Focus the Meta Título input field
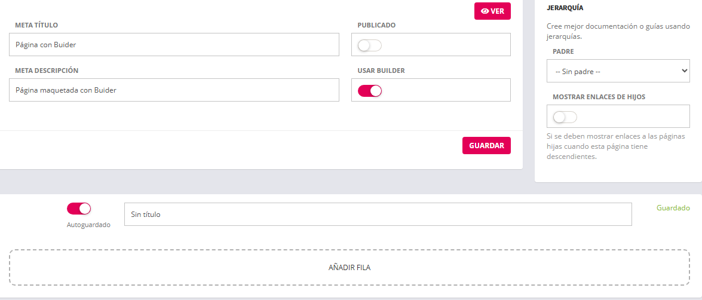Viewport: 702px width, 300px height. (x=174, y=45)
